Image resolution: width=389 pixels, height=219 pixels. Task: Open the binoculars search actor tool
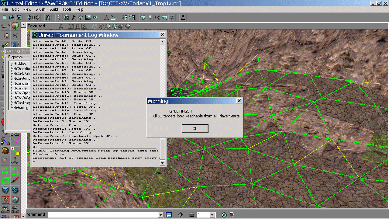[48, 17]
